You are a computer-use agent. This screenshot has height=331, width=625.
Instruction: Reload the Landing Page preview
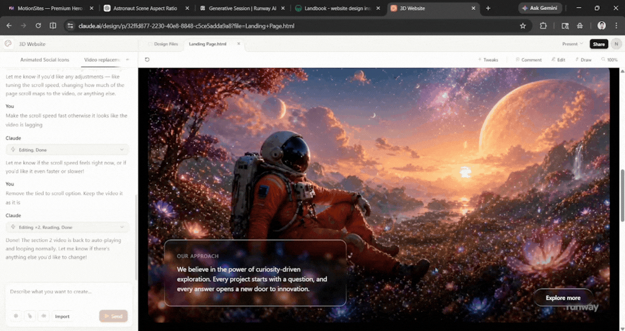click(x=147, y=60)
